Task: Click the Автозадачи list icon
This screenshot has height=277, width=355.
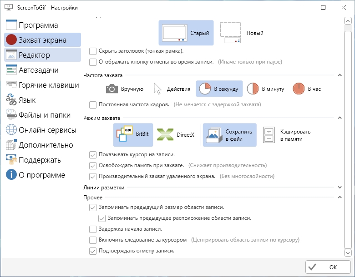Action: pyautogui.click(x=11, y=69)
